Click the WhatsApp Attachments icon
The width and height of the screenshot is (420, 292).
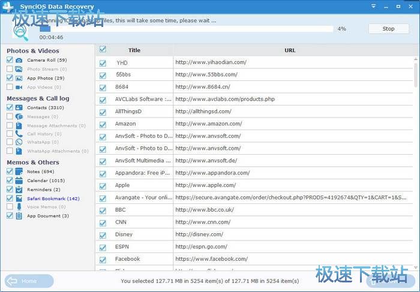pyautogui.click(x=19, y=151)
